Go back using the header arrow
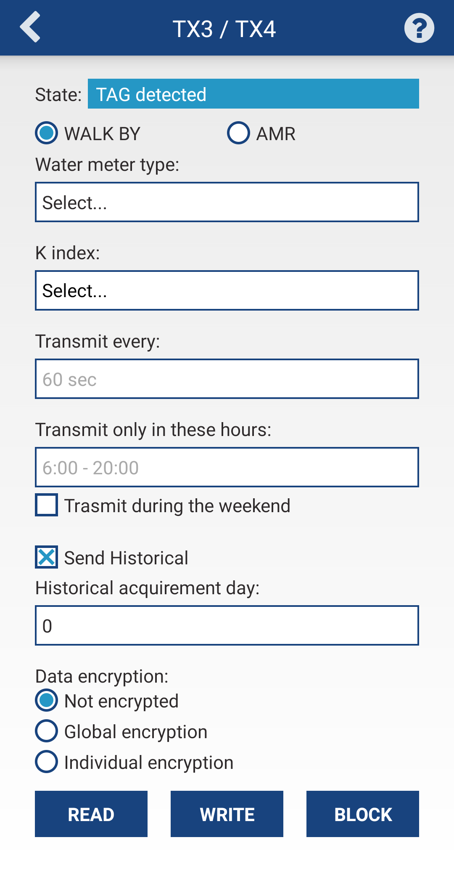454x872 pixels. pos(30,27)
